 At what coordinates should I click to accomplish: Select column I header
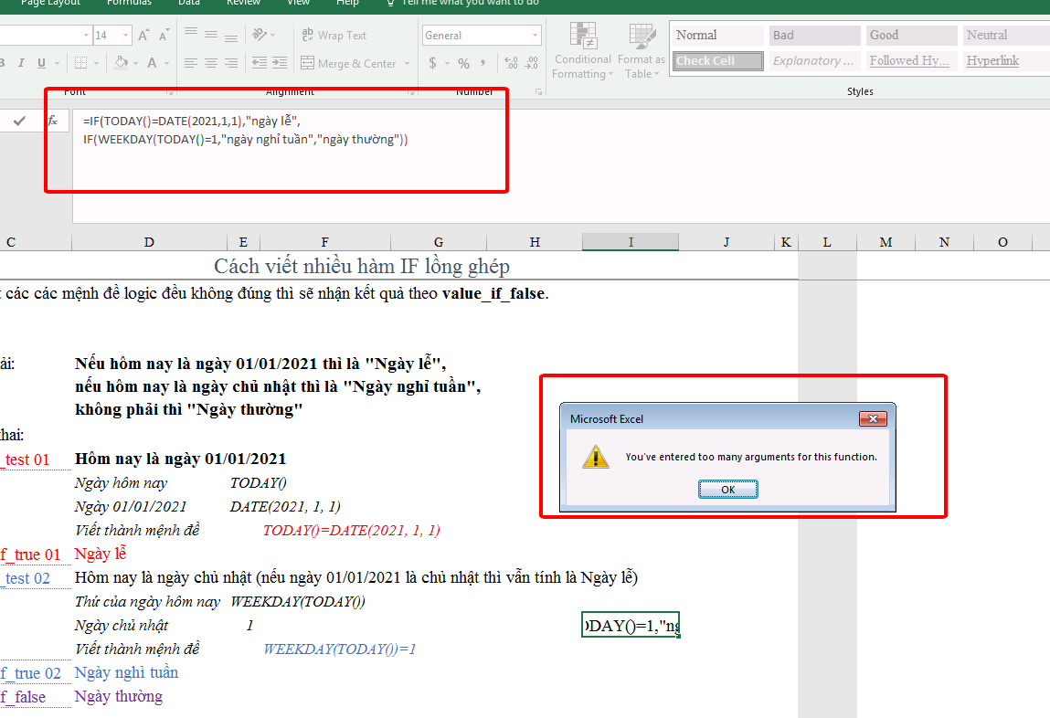pos(631,241)
